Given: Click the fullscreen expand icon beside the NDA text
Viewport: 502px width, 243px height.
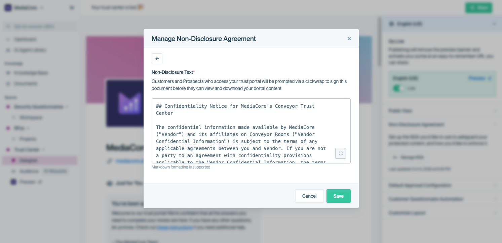Looking at the screenshot, I should [x=341, y=153].
